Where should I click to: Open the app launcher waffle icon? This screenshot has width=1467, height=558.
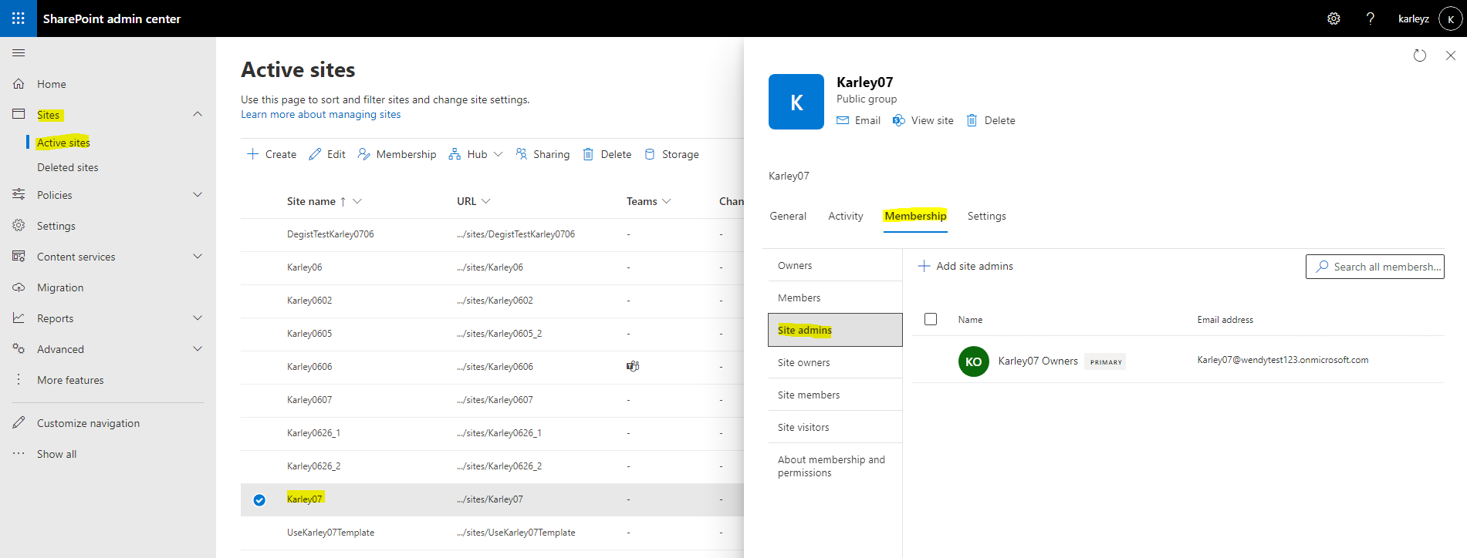[19, 18]
